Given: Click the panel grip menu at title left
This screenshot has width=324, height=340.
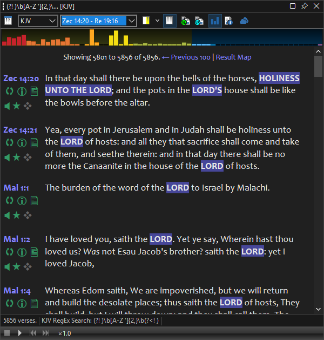Looking at the screenshot, I should [x=3, y=6].
